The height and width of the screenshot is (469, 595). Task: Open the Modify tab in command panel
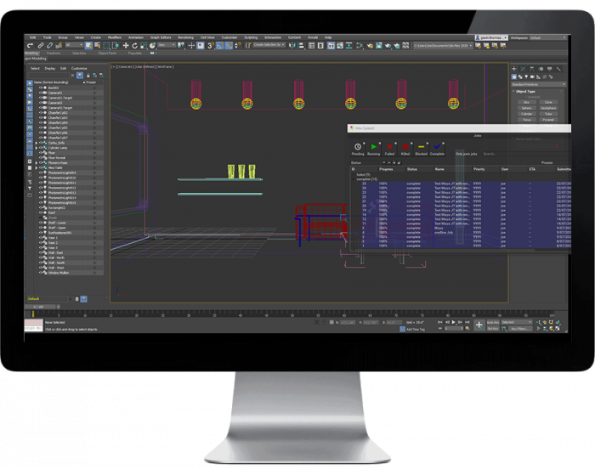pyautogui.click(x=523, y=69)
